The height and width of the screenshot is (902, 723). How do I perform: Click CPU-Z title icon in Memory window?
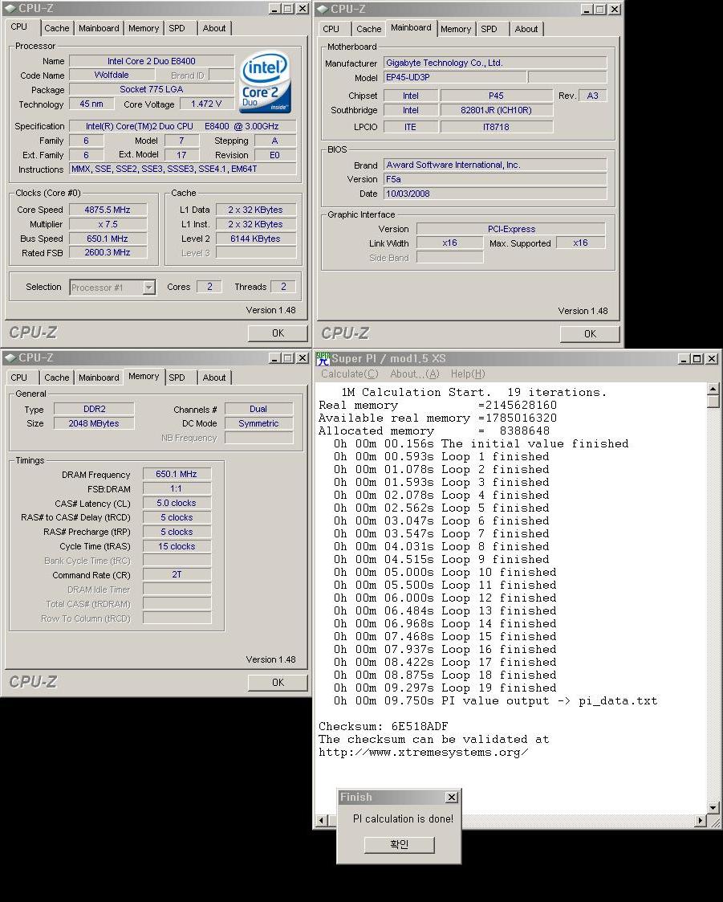pyautogui.click(x=10, y=357)
